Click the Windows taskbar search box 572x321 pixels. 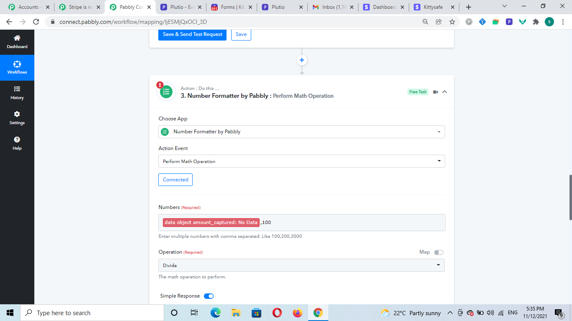pyautogui.click(x=92, y=313)
